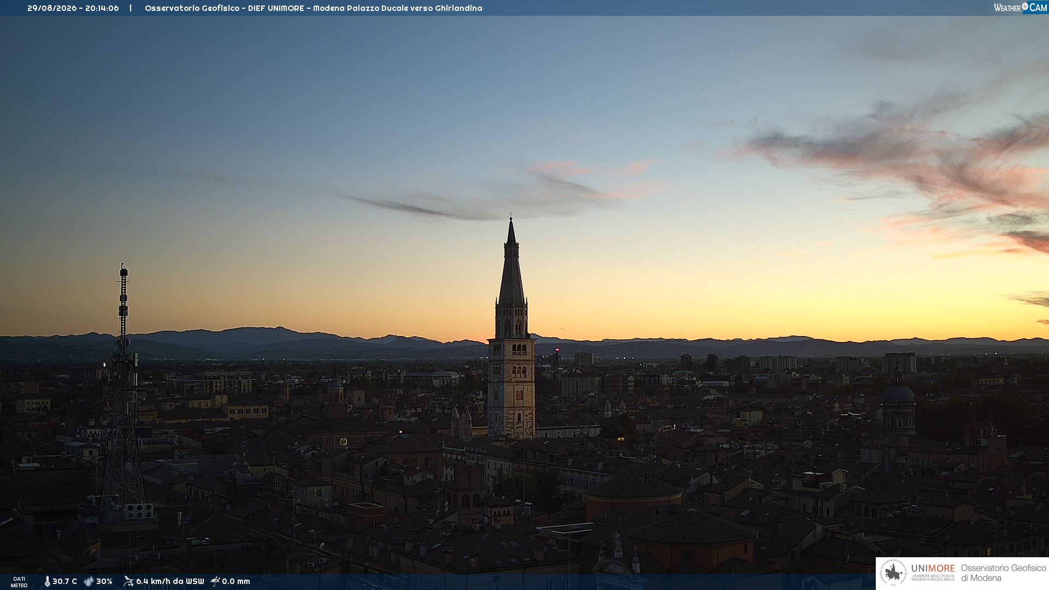Click the humidity water drops icon
The width and height of the screenshot is (1049, 590).
(89, 581)
